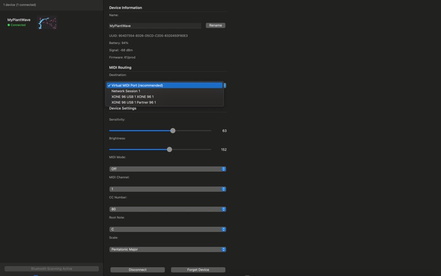Image resolution: width=441 pixels, height=276 pixels.
Task: Click the Brightness slider handle
Action: [x=169, y=150]
